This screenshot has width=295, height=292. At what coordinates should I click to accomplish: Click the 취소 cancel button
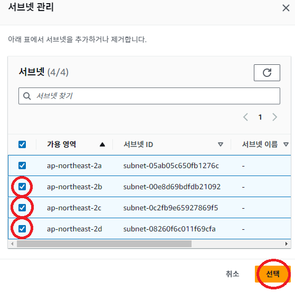point(232,274)
